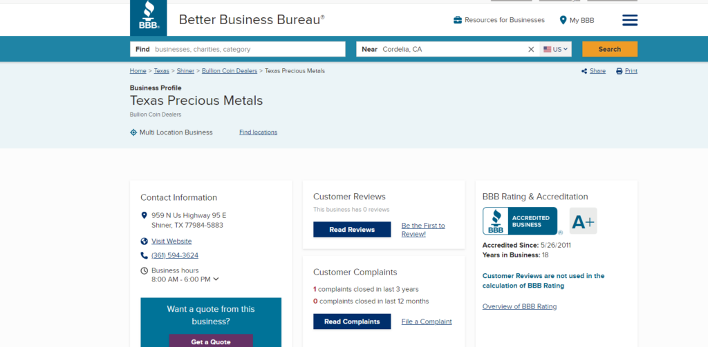Click the phone number (361) 594-3624

[x=175, y=255]
